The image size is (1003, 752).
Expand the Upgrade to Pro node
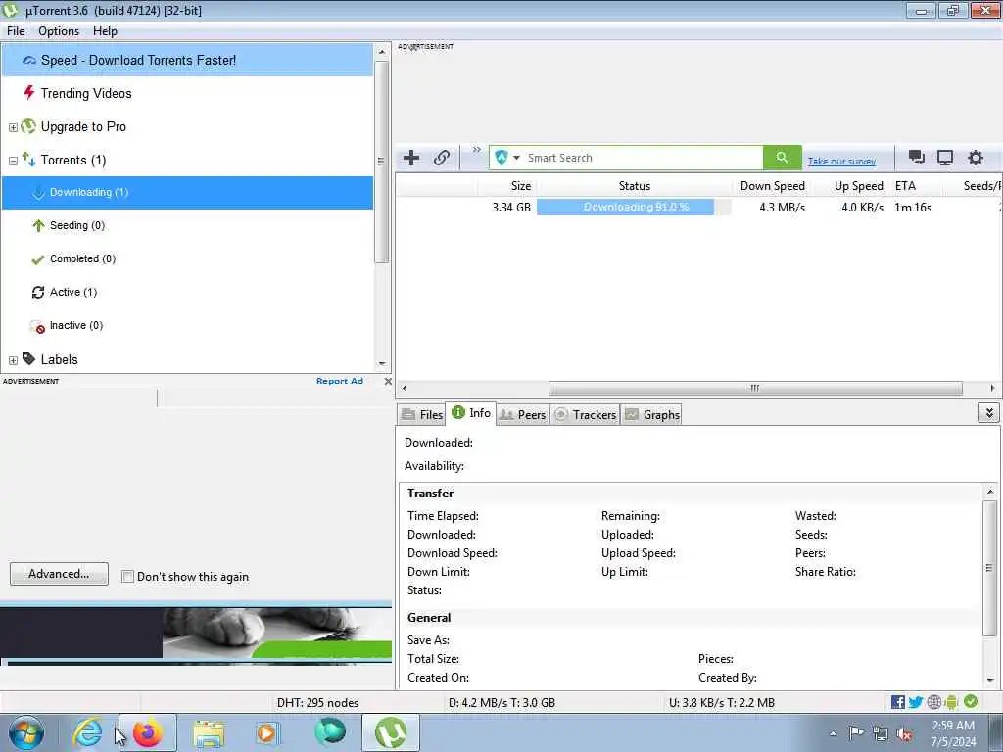coord(13,127)
